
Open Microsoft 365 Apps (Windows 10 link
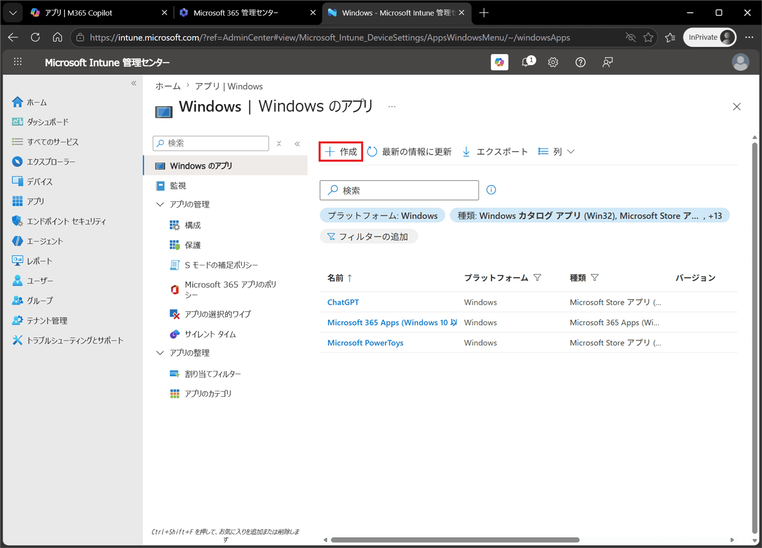pos(392,322)
